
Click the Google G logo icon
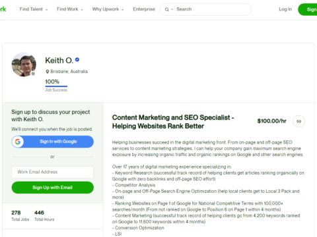pos(18,142)
